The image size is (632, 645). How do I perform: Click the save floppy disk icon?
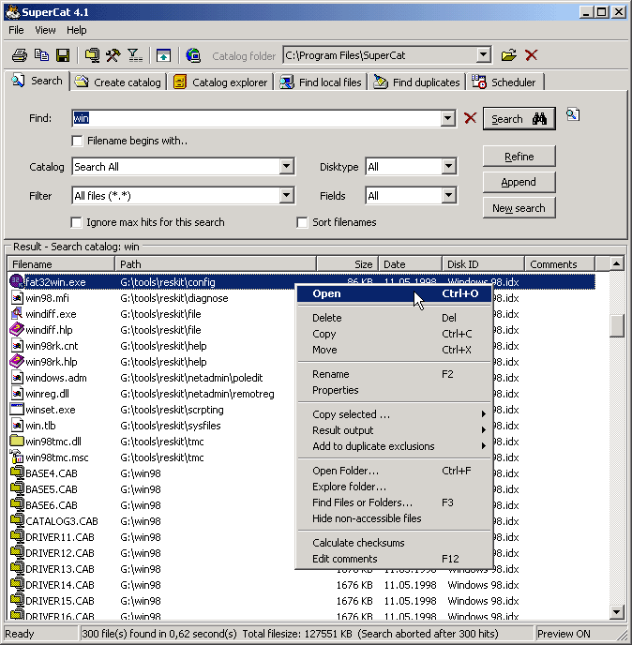click(63, 55)
